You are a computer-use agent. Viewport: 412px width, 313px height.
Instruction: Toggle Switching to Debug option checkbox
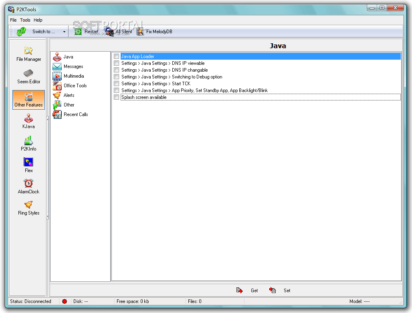[116, 77]
